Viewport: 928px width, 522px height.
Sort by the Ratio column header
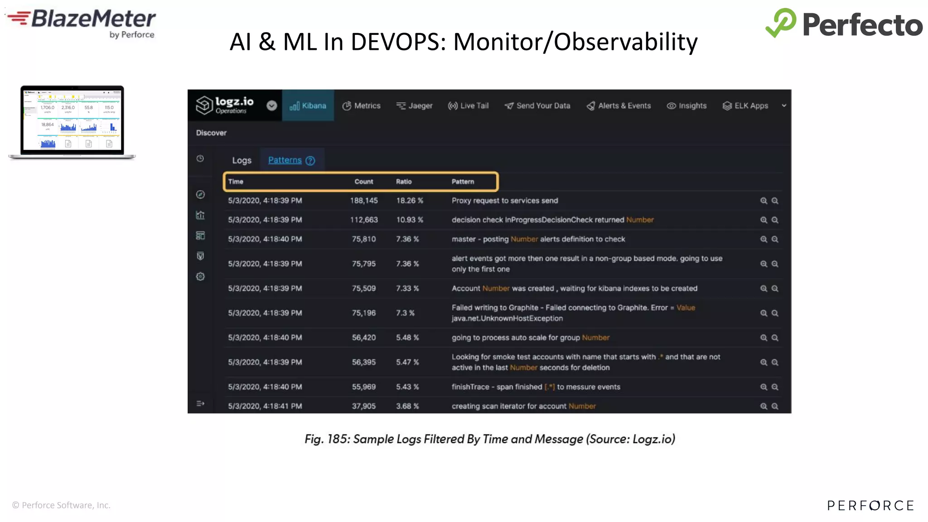(x=404, y=182)
